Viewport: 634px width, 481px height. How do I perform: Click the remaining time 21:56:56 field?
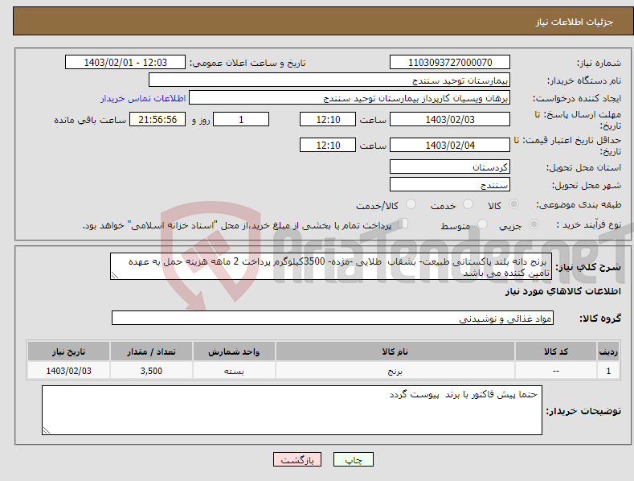tap(157, 119)
